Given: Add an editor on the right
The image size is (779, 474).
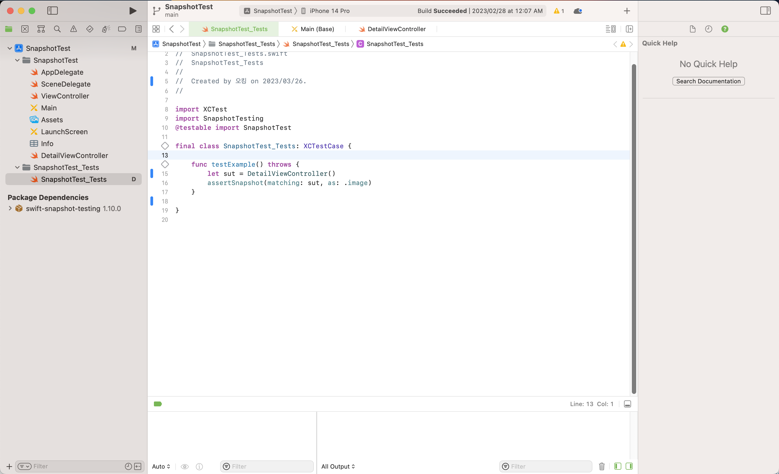Looking at the screenshot, I should (x=629, y=29).
